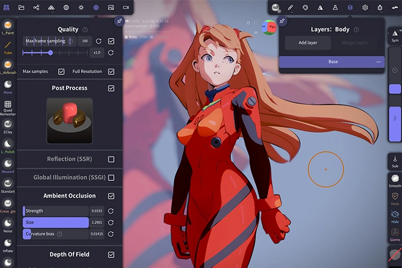This screenshot has height=268, width=402.
Task: Select the Inflate brush
Action: pos(8,246)
